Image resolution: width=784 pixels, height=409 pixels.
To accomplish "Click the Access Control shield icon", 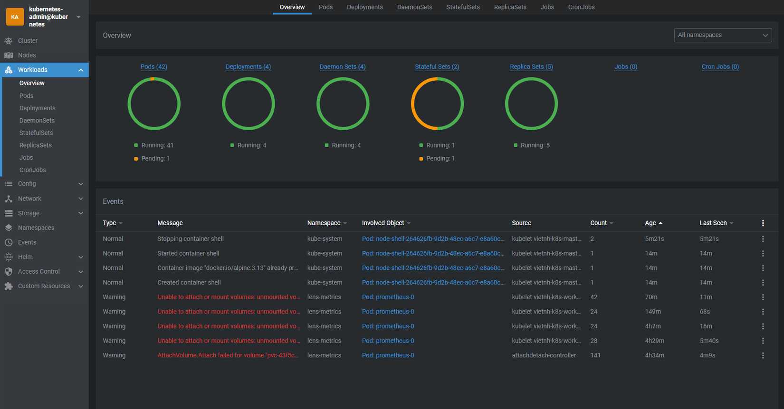I will tap(9, 272).
